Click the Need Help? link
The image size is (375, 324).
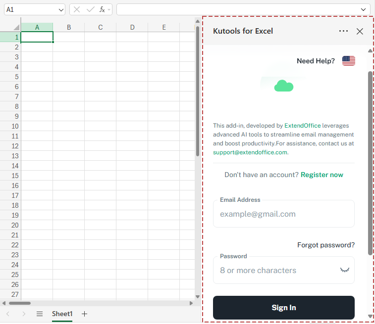316,61
